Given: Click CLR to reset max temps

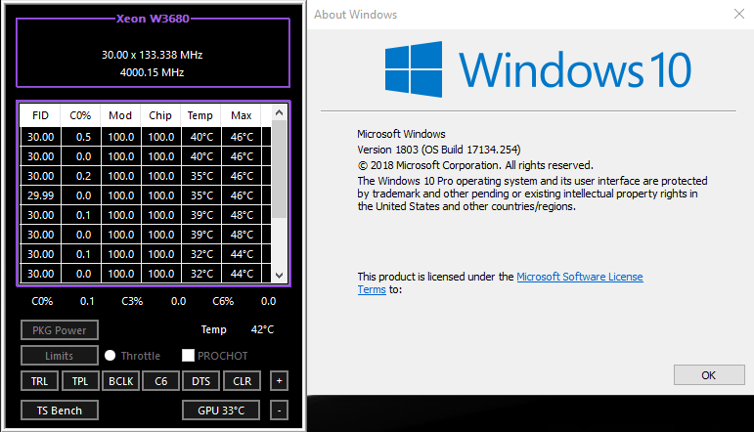Looking at the screenshot, I should pyautogui.click(x=242, y=381).
